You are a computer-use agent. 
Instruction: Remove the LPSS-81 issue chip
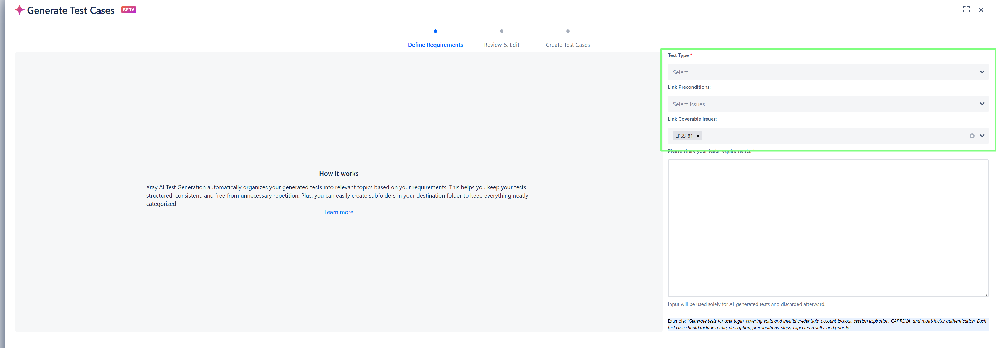[x=698, y=136]
